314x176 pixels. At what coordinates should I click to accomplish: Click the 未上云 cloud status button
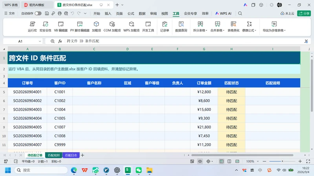[287, 13]
